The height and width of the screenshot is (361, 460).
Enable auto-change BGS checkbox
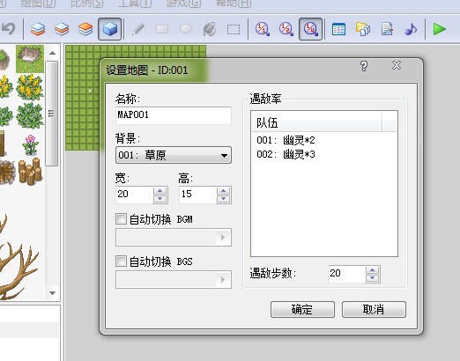[121, 261]
